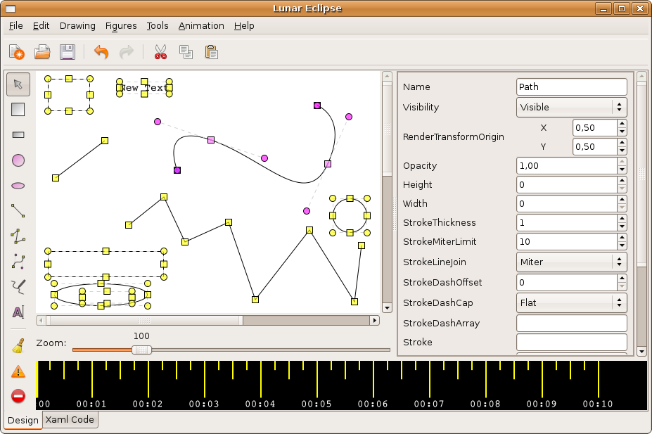Image resolution: width=652 pixels, height=434 pixels.
Task: Click the Name input field
Action: 571,87
